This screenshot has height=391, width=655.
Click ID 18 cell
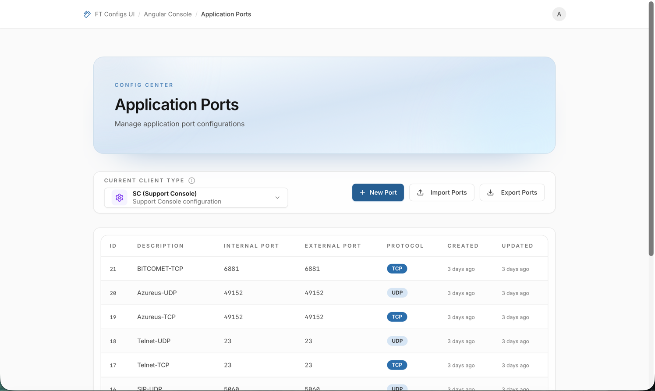coord(113,341)
